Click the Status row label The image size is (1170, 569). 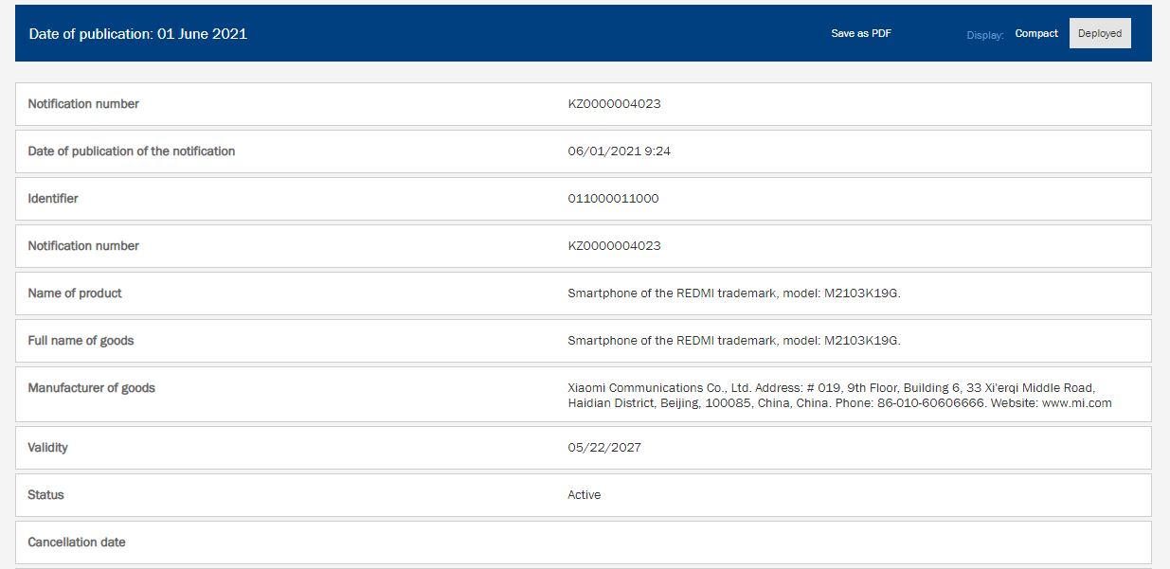(x=46, y=495)
